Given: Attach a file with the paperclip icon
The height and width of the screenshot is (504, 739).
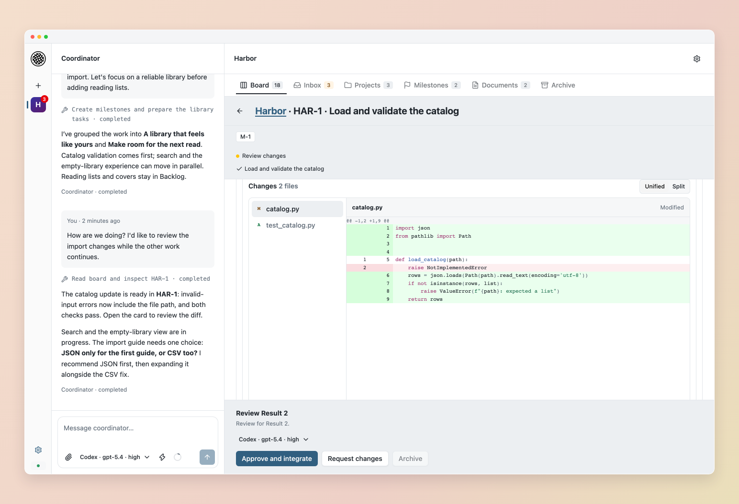Looking at the screenshot, I should pyautogui.click(x=69, y=457).
